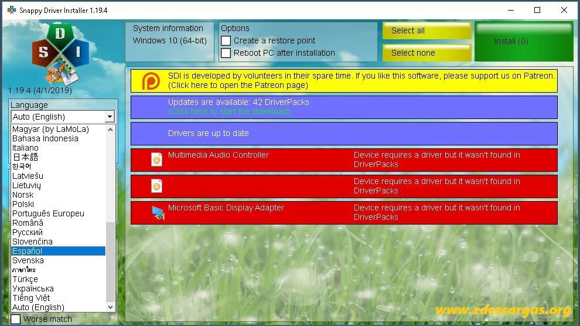Toggle Reboot PC after installation
This screenshot has height=326, width=580.
[226, 53]
